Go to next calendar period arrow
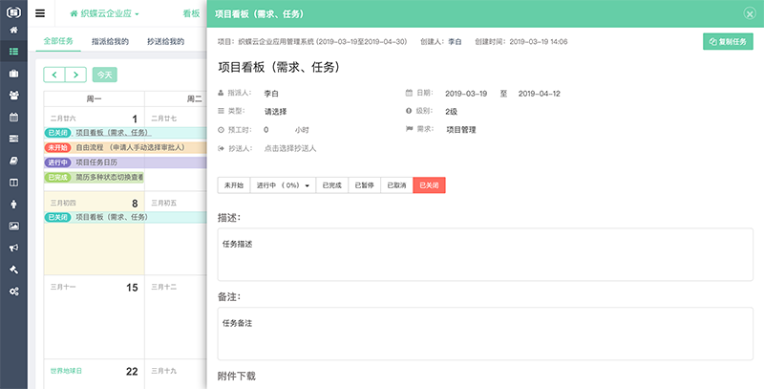 click(75, 75)
